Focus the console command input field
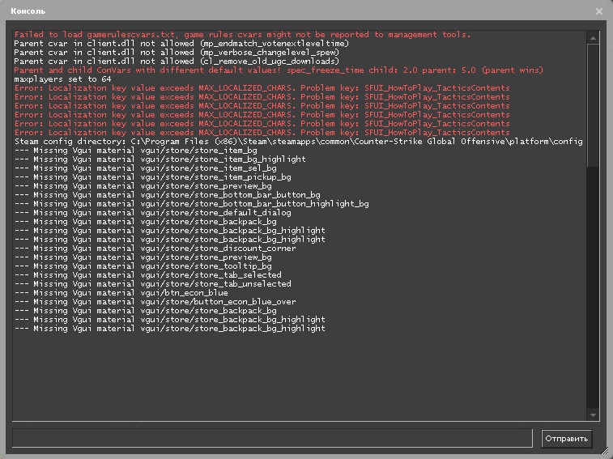Screen dimensions: 613x459 pyautogui.click(x=274, y=439)
